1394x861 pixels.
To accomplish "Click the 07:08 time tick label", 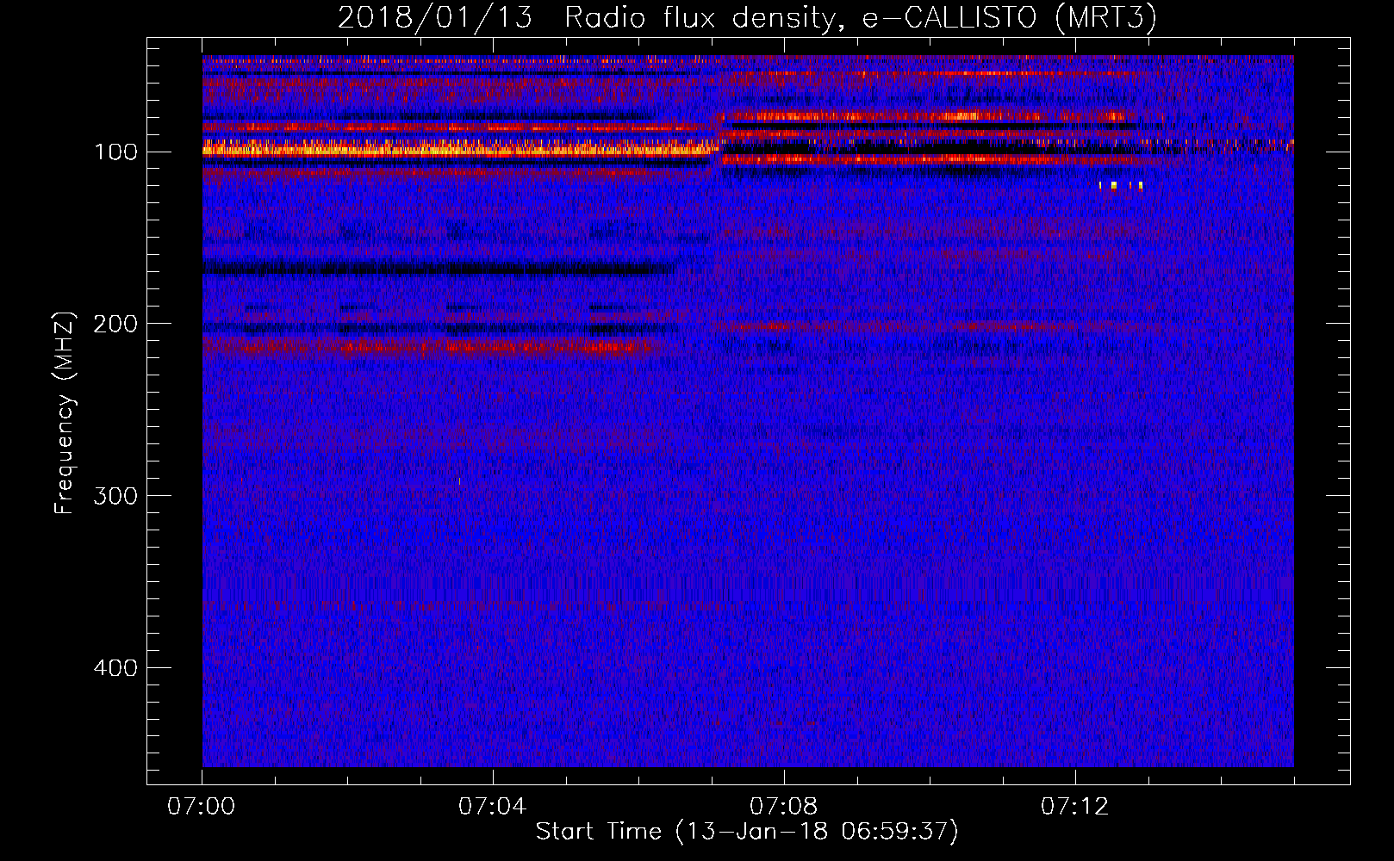I will point(783,807).
